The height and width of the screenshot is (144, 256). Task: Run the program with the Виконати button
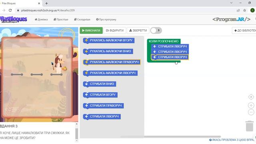pyautogui.click(x=91, y=30)
